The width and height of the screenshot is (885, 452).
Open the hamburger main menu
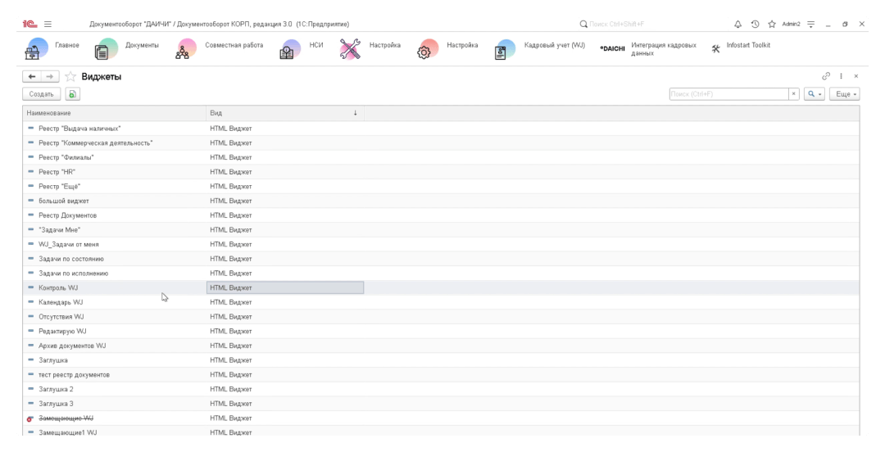pyautogui.click(x=48, y=25)
